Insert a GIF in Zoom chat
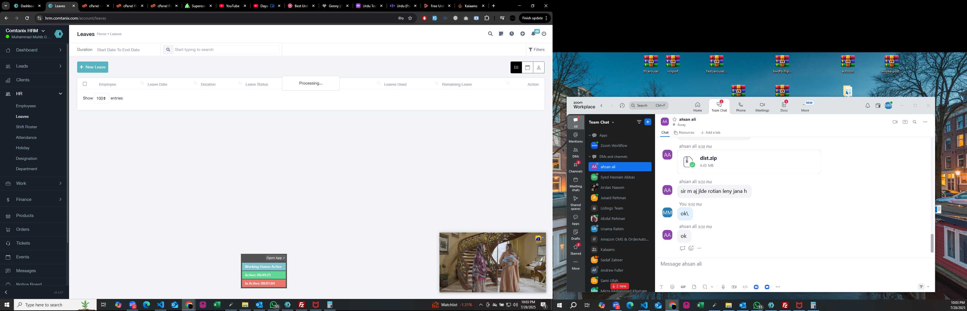Image resolution: width=967 pixels, height=311 pixels. 683,287
